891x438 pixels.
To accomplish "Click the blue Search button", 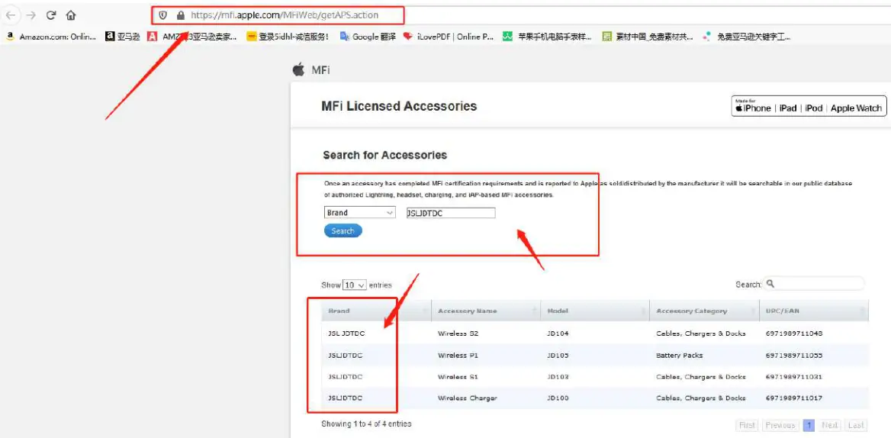I will (x=343, y=230).
